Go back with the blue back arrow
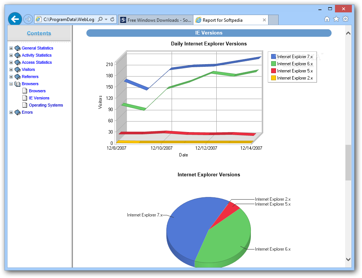The width and height of the screenshot is (362, 278). coord(15,19)
